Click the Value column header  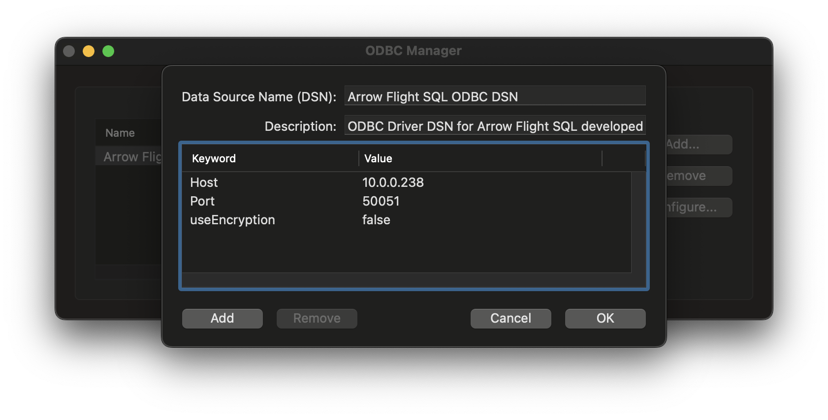pos(378,158)
